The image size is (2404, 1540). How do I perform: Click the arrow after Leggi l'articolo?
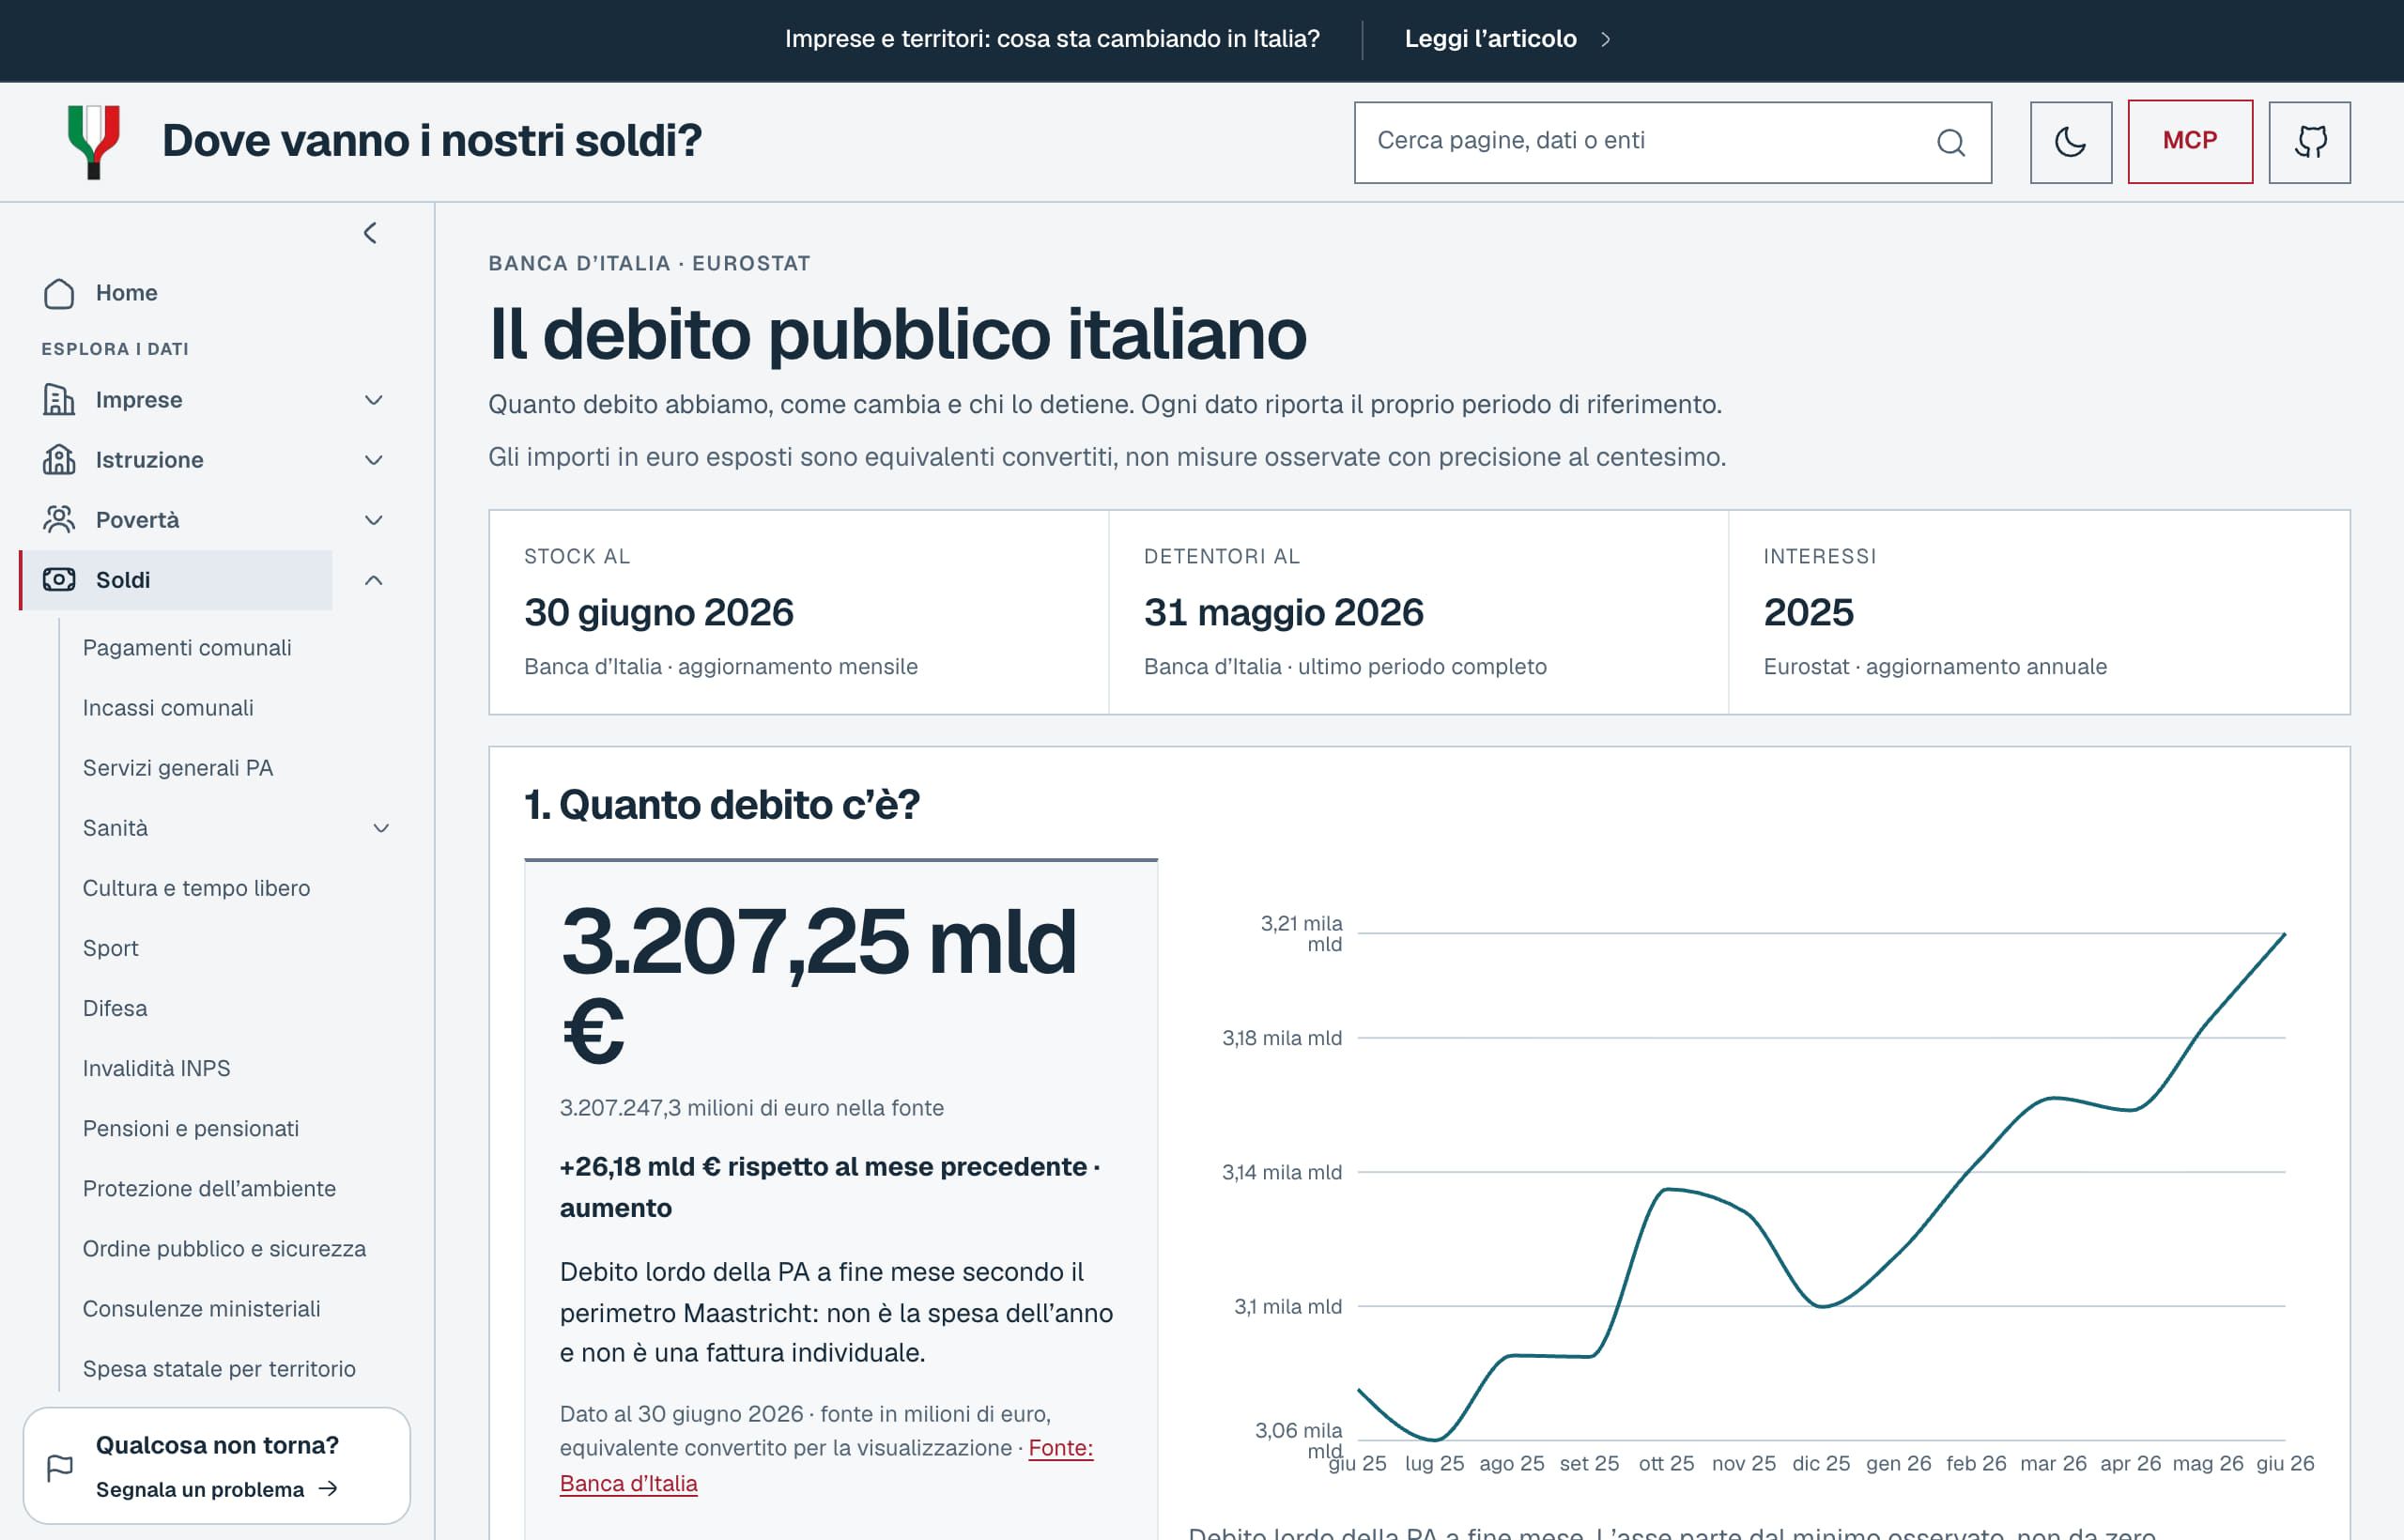click(x=1605, y=39)
